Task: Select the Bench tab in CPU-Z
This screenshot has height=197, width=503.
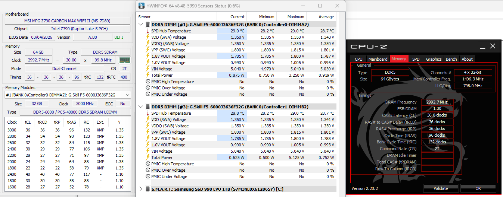Action: [451, 59]
